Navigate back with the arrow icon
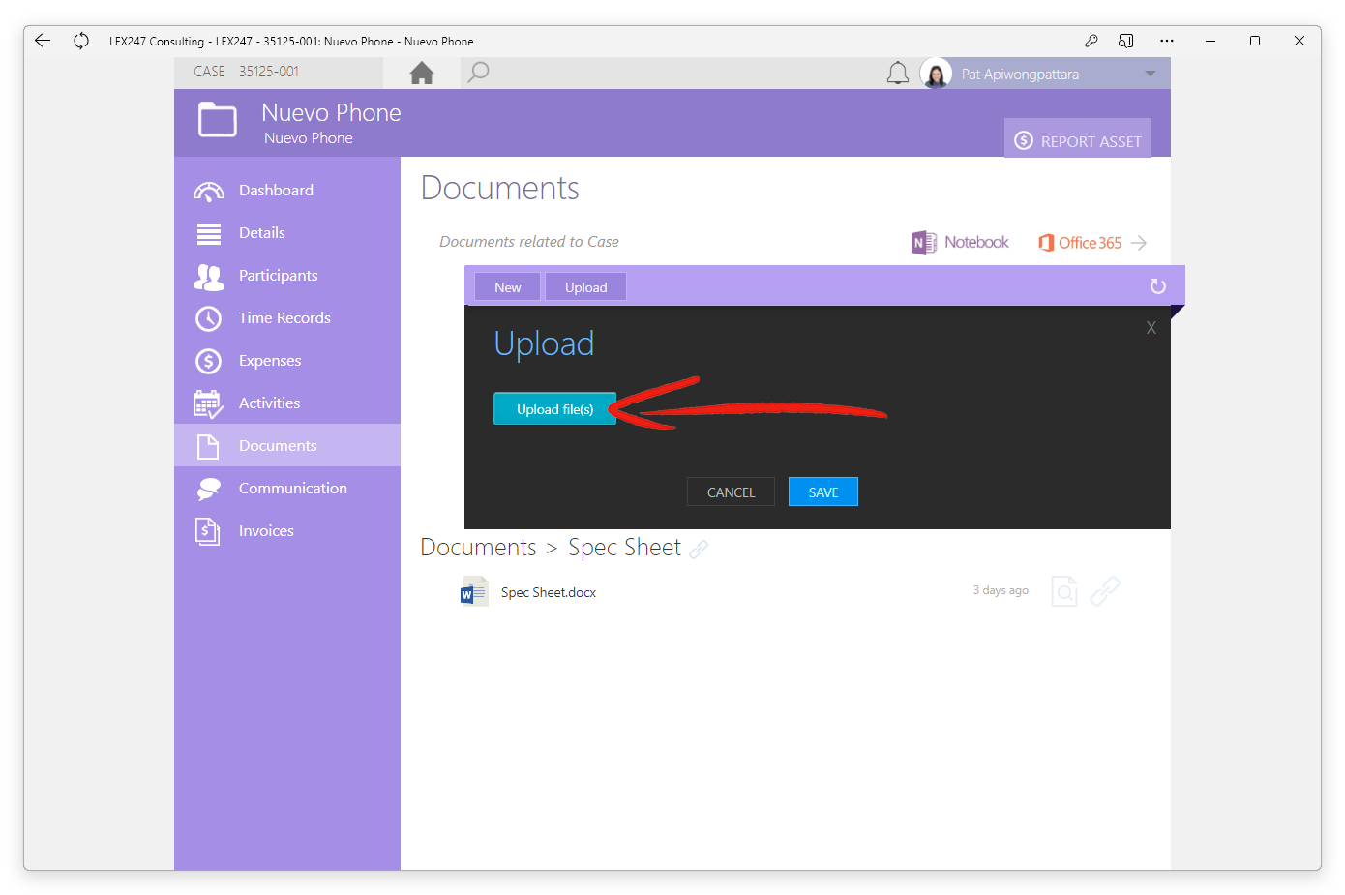The image size is (1345, 895). point(43,41)
